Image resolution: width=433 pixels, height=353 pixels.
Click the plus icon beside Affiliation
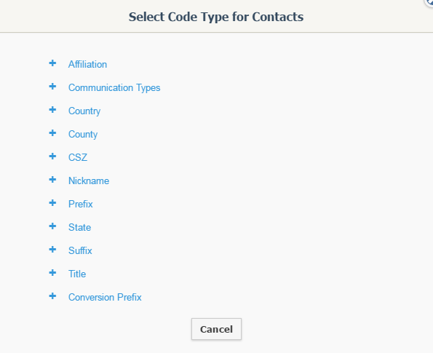(52, 63)
